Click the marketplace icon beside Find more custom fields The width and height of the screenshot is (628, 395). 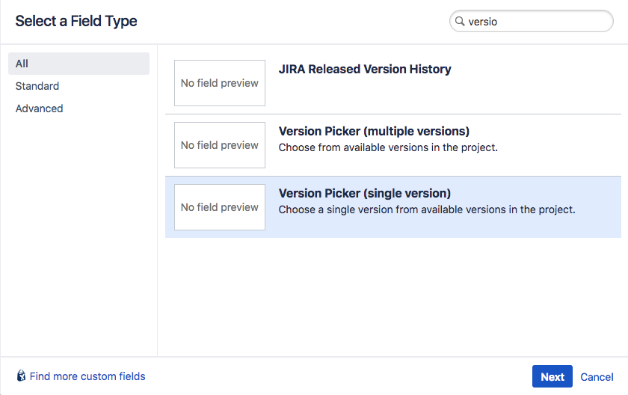pos(21,376)
